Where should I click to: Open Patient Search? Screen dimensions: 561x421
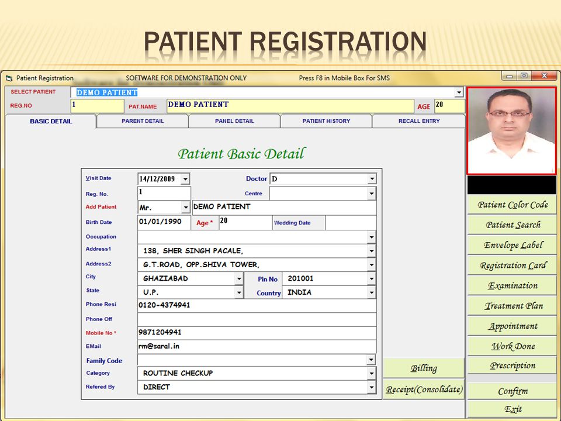tap(512, 225)
